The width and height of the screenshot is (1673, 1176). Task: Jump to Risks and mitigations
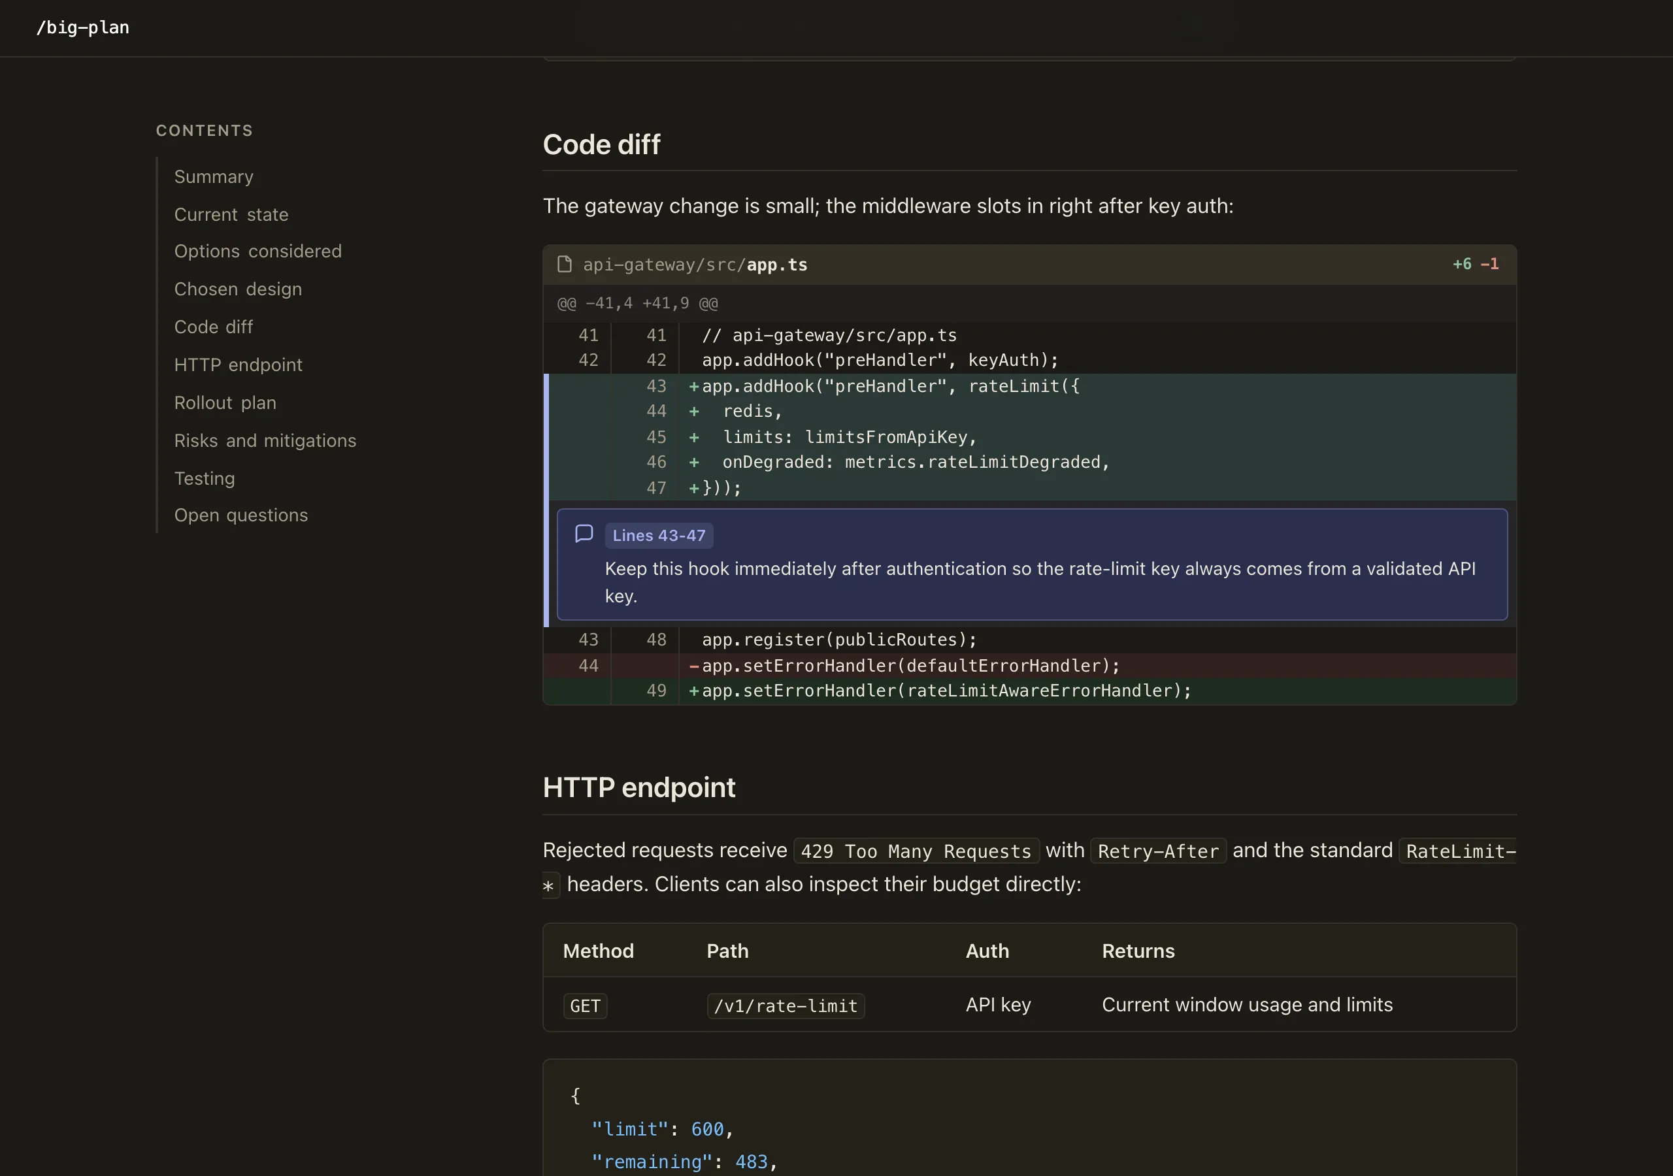[x=265, y=440]
